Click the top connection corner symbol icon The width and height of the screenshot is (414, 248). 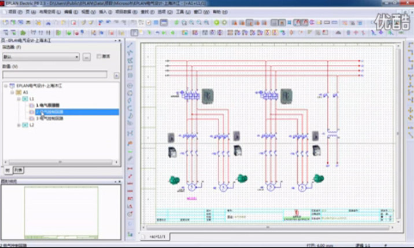(411, 45)
